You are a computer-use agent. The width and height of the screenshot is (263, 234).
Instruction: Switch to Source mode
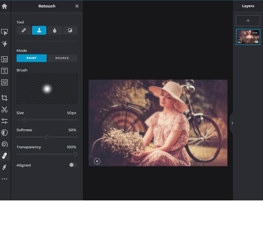point(62,58)
